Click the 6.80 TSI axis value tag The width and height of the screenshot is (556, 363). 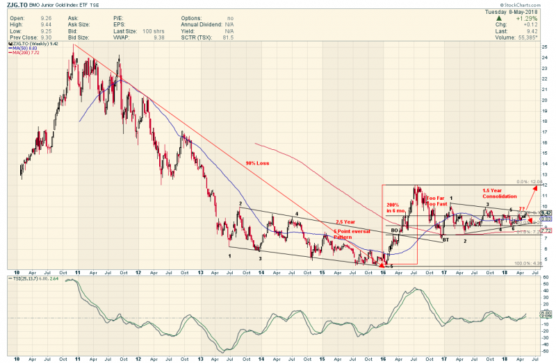click(x=546, y=314)
